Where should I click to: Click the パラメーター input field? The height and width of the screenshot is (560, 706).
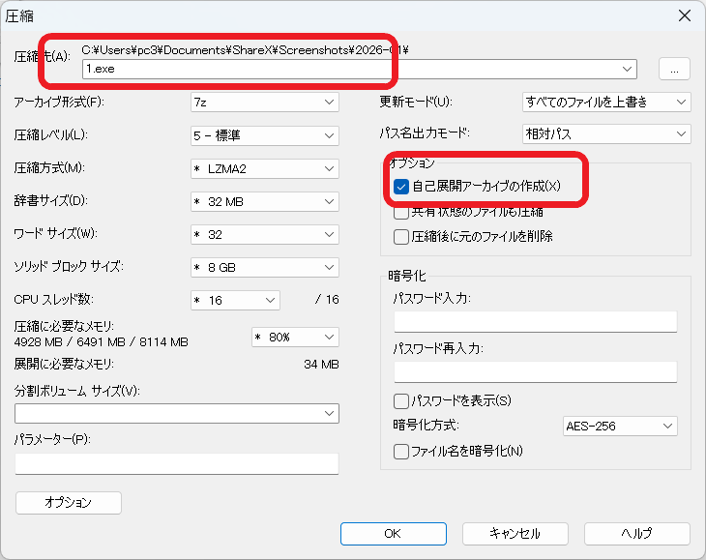(177, 463)
